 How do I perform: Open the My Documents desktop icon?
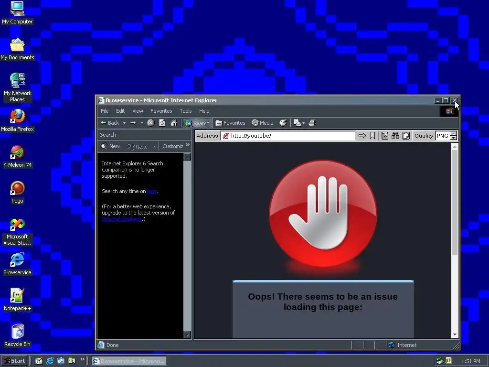pyautogui.click(x=17, y=49)
